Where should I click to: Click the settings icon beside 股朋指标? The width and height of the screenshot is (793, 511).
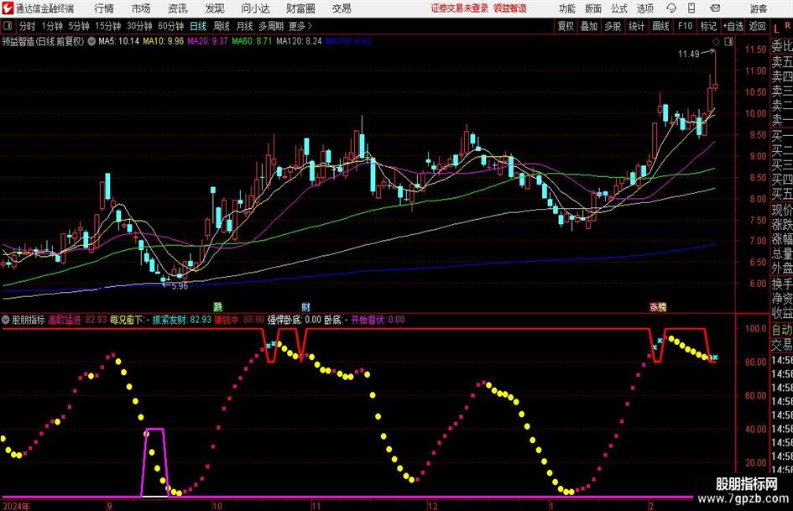click(x=6, y=320)
